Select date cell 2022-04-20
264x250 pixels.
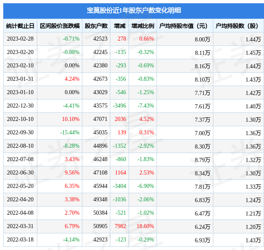point(20,199)
